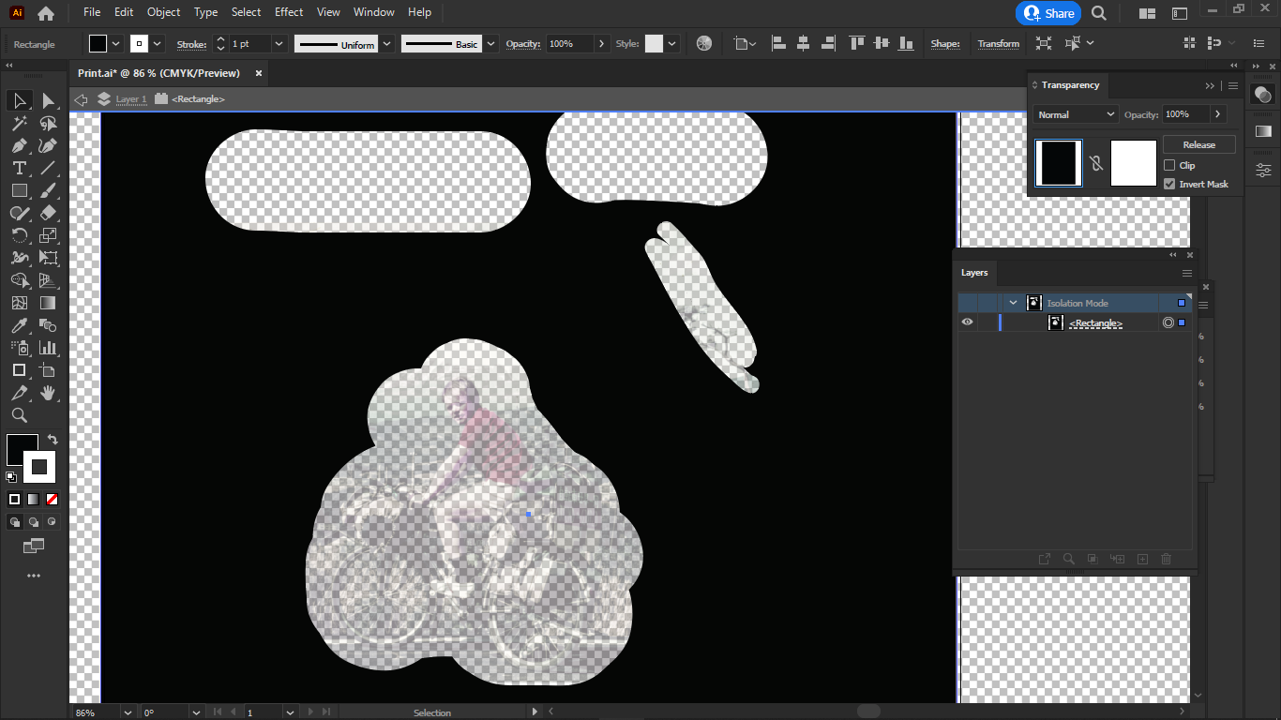Select the Selection tool
The width and height of the screenshot is (1281, 720).
19,100
